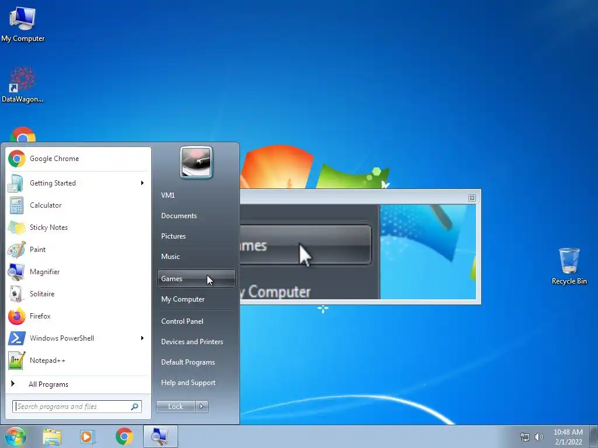Click the user account picture

[196, 162]
